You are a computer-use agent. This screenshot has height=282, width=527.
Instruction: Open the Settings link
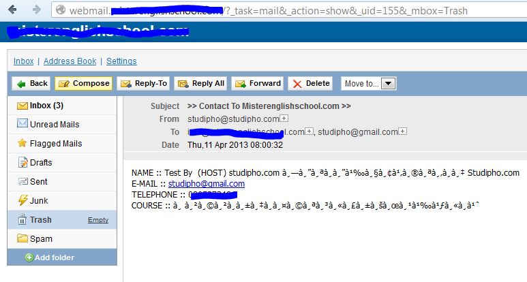(x=121, y=61)
